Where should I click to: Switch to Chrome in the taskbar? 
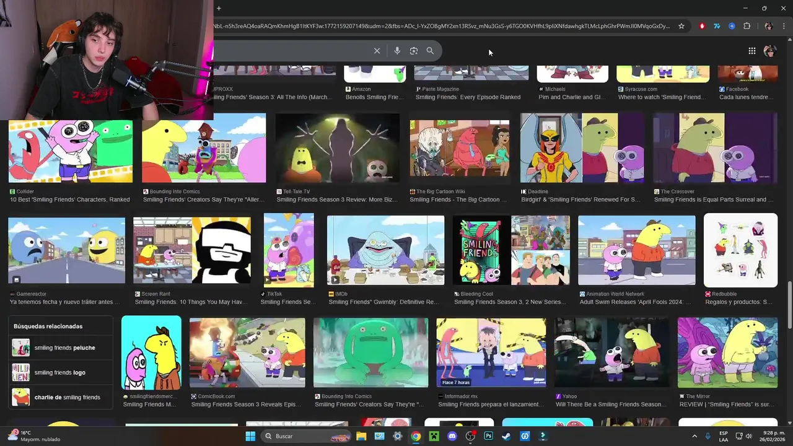point(416,436)
